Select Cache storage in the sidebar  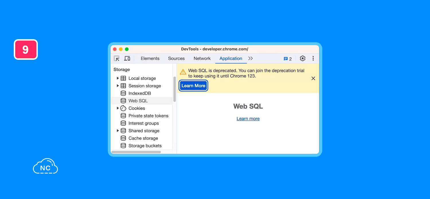coord(143,138)
